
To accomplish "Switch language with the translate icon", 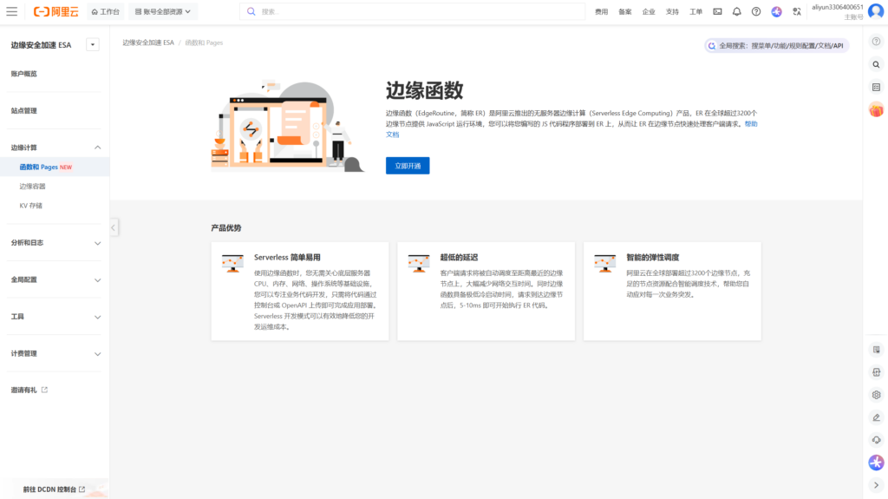I will tap(796, 11).
